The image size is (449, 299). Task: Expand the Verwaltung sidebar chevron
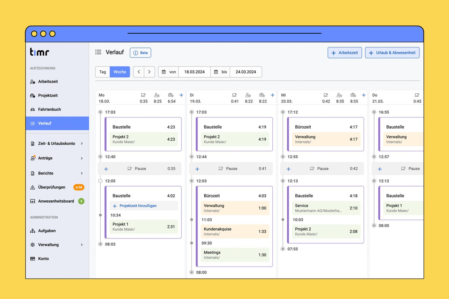click(x=82, y=245)
